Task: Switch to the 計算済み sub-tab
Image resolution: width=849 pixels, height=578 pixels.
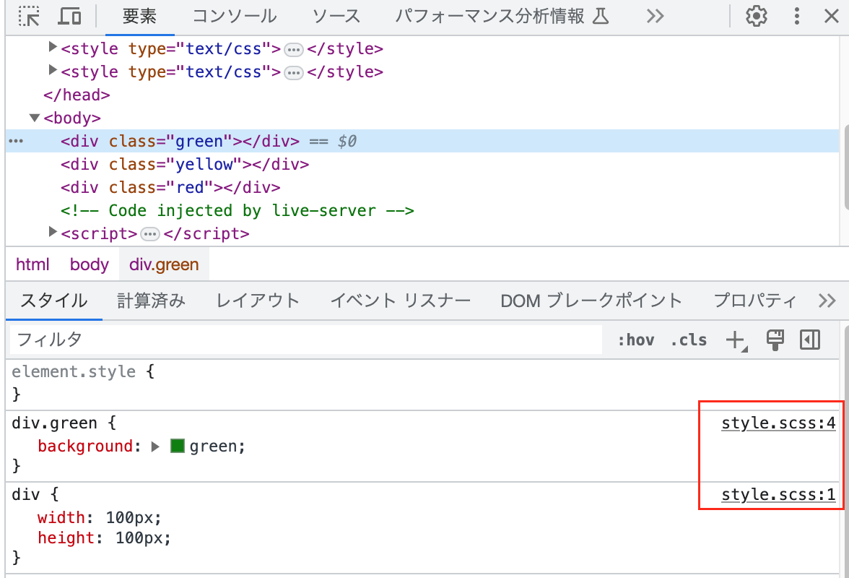Action: point(151,301)
